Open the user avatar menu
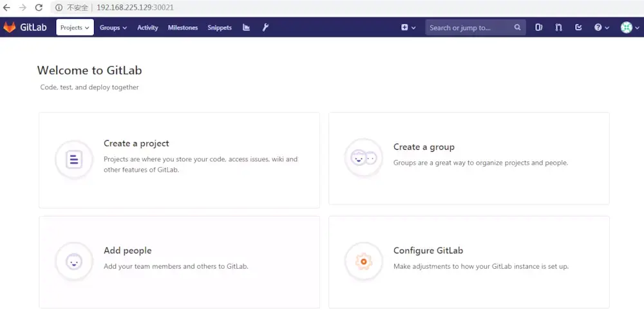This screenshot has height=317, width=644. tap(630, 28)
